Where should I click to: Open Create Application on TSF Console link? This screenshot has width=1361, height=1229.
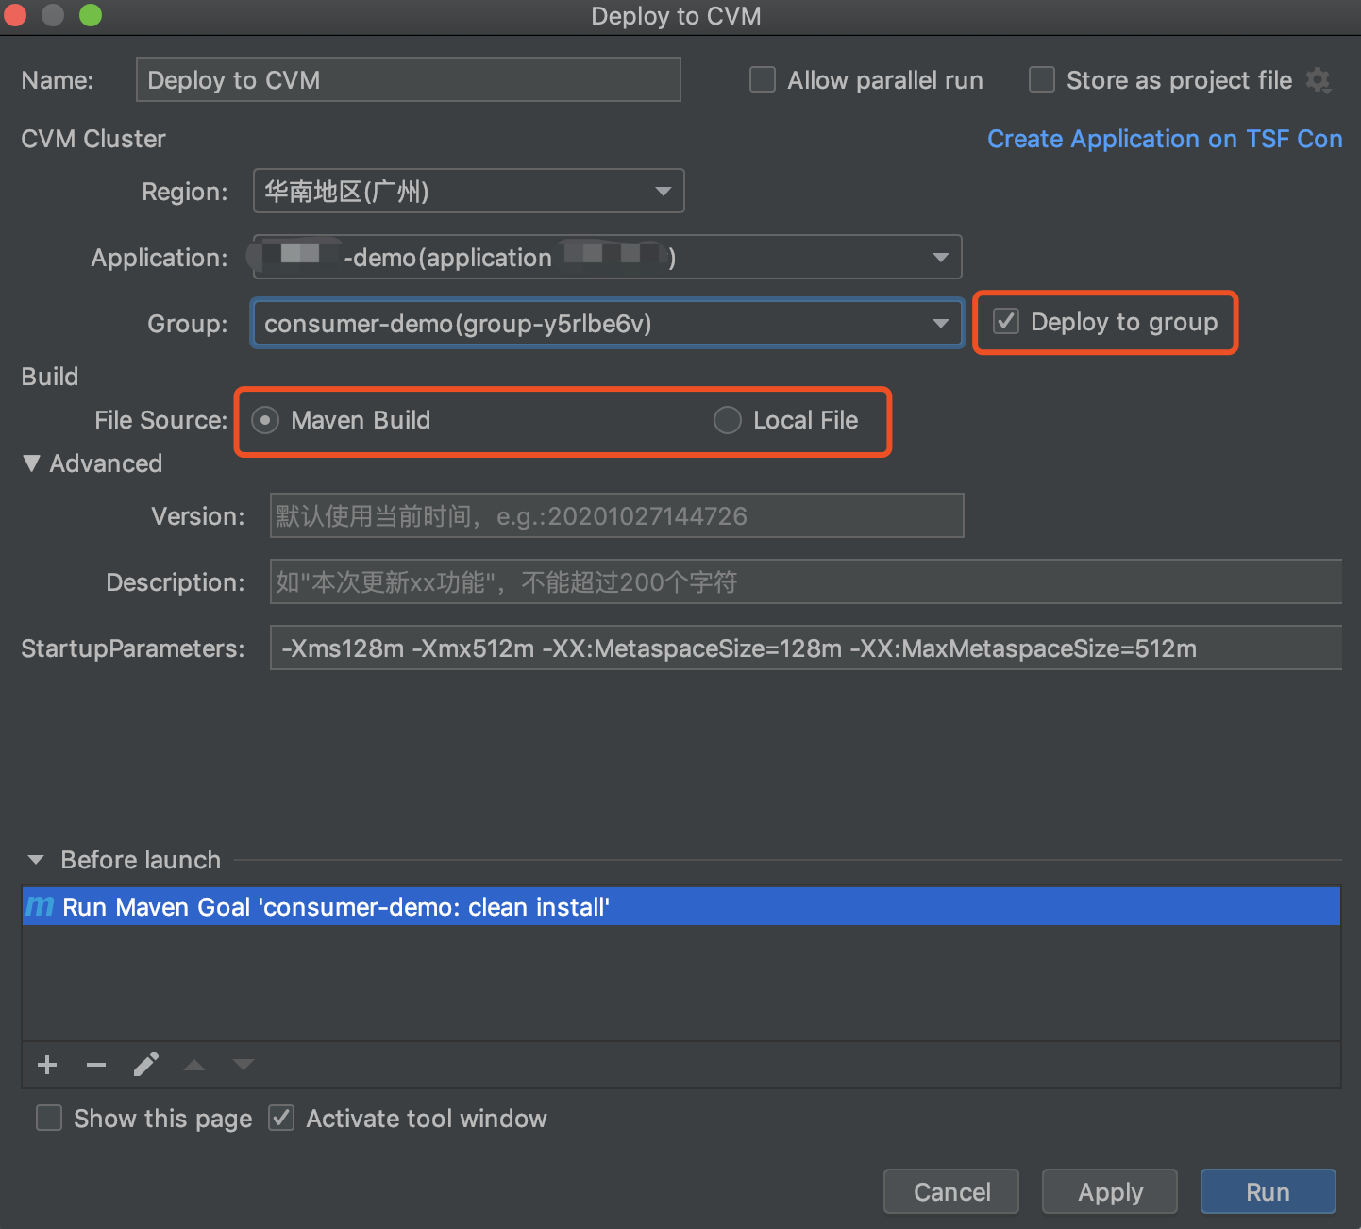1164,139
